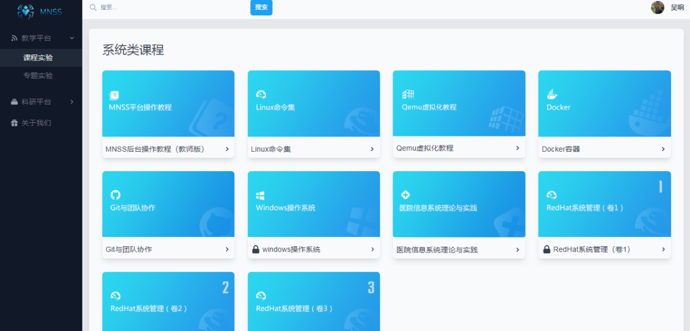Viewport: 690px width, 331px height.
Task: Click the RedHat icon on 卷3 card
Action: tap(261, 296)
